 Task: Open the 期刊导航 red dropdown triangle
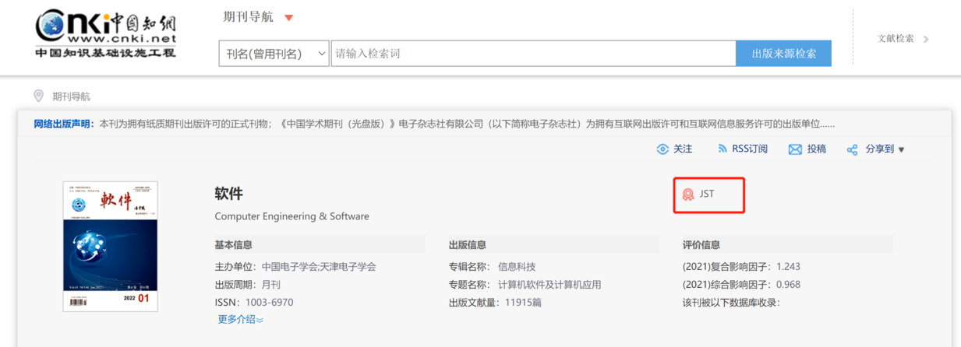click(x=288, y=18)
